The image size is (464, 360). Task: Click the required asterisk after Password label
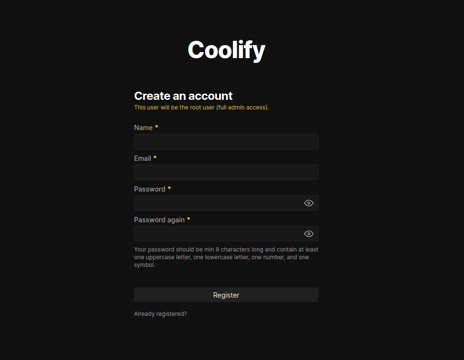(x=169, y=189)
